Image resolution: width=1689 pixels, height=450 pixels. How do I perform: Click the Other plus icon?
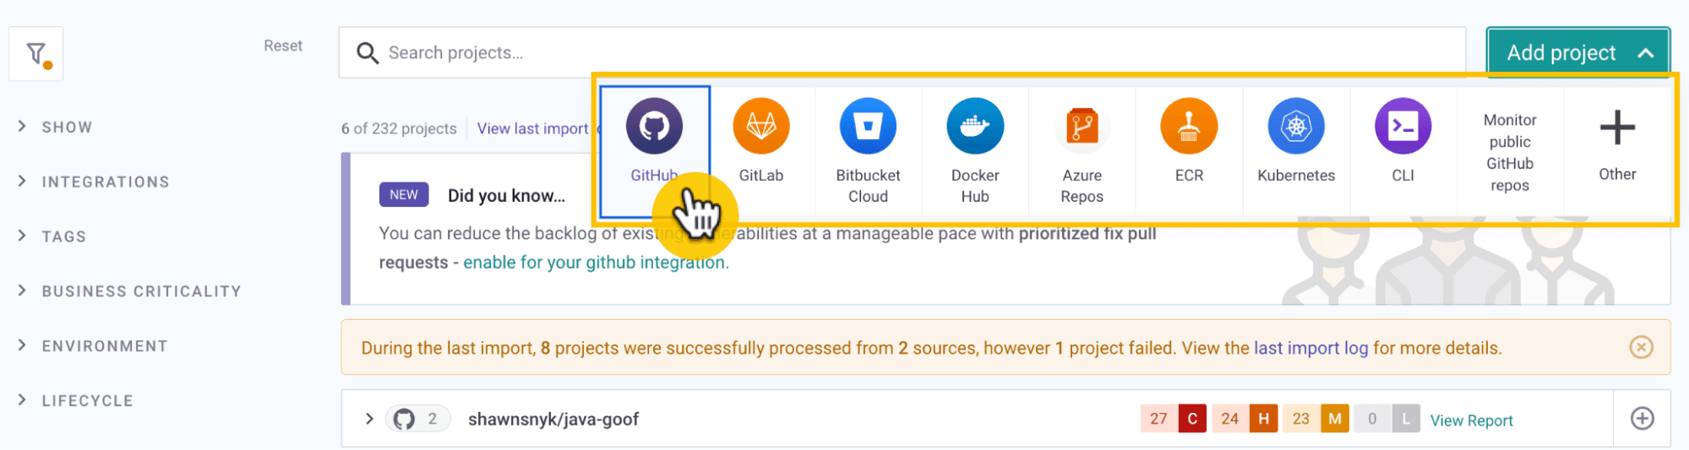click(1617, 127)
